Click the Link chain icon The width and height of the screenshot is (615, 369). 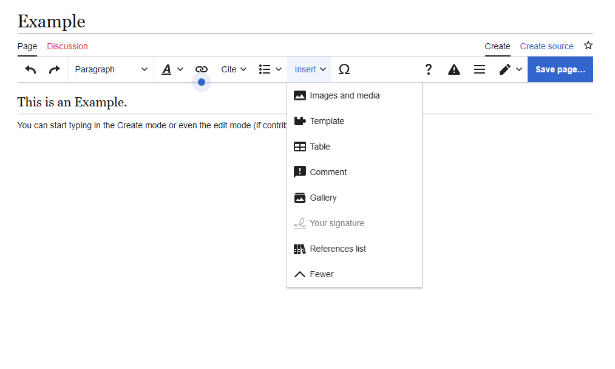[x=202, y=69]
